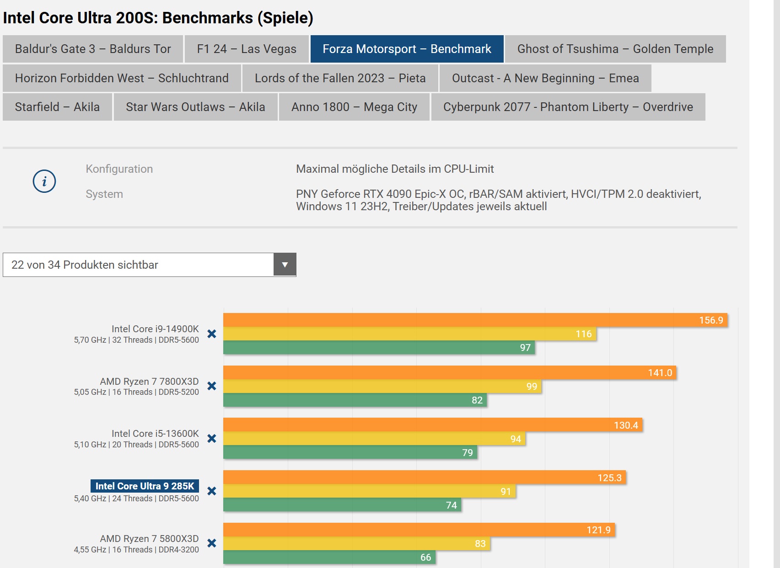Click the green 74 bar of Ultra 9 285K

tap(342, 505)
